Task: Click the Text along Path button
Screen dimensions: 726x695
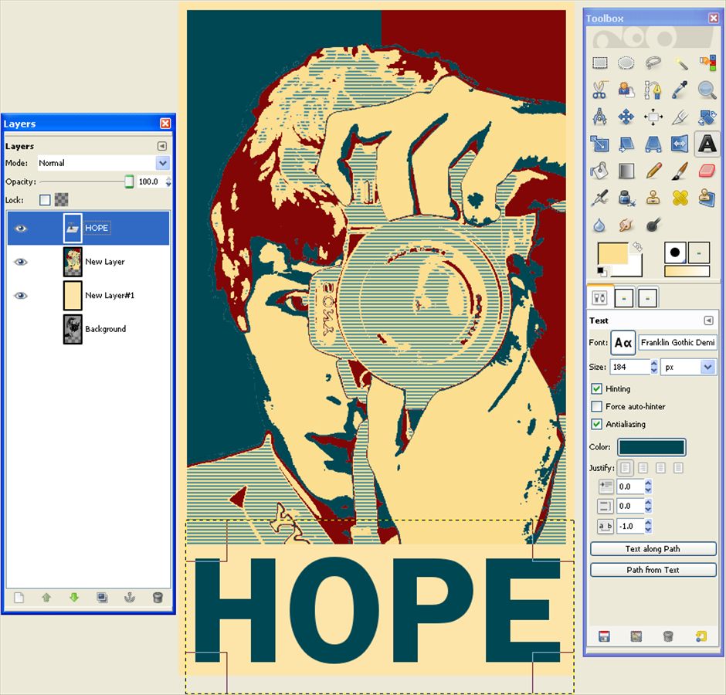Action: (653, 549)
